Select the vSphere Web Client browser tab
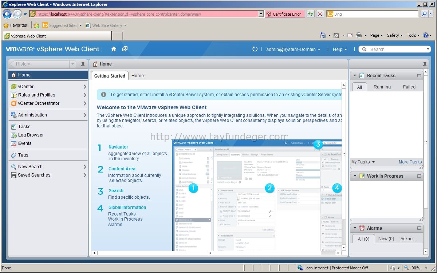The height and width of the screenshot is (273, 437). 57,36
